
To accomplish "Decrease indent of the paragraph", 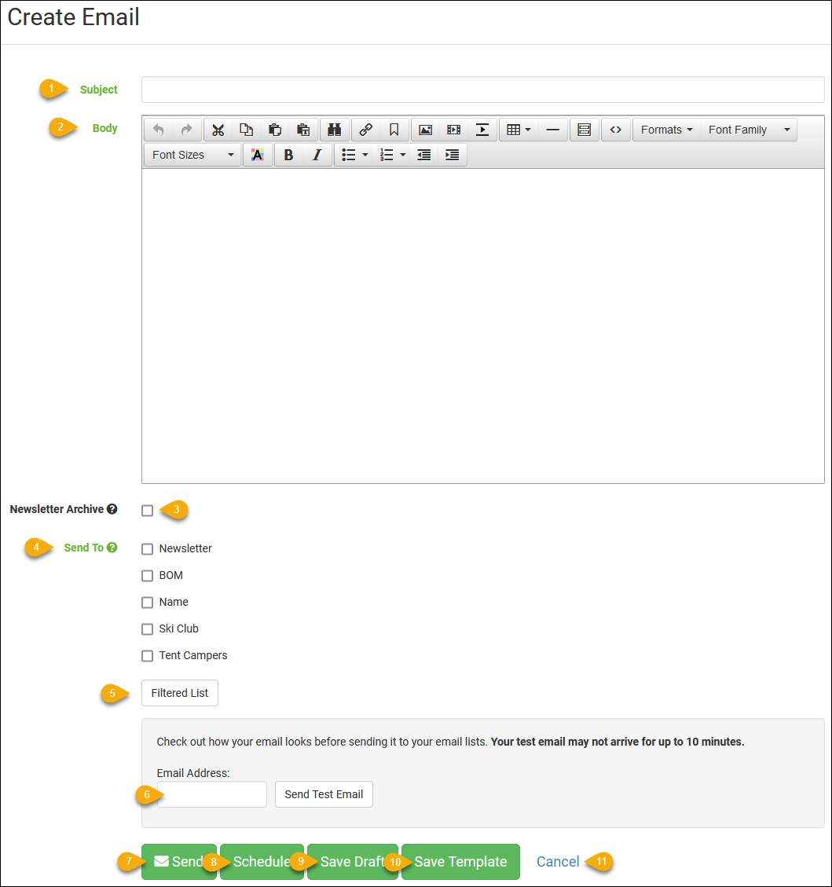I will [x=424, y=155].
